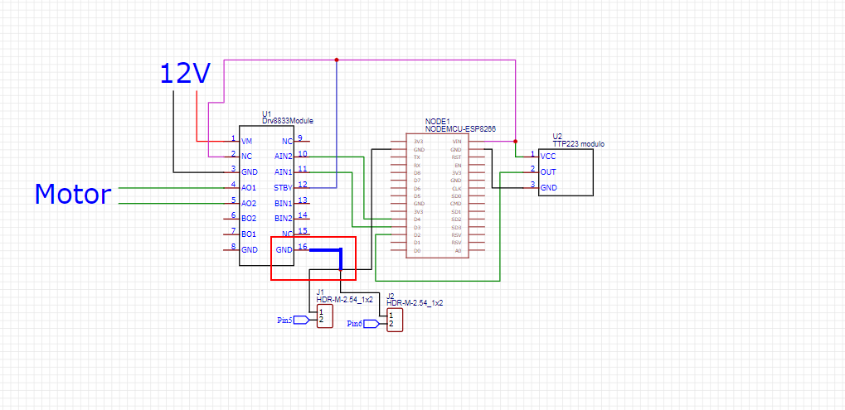Select the D1 pin on the NodeMCU
This screenshot has height=410, width=845.
tap(416, 243)
